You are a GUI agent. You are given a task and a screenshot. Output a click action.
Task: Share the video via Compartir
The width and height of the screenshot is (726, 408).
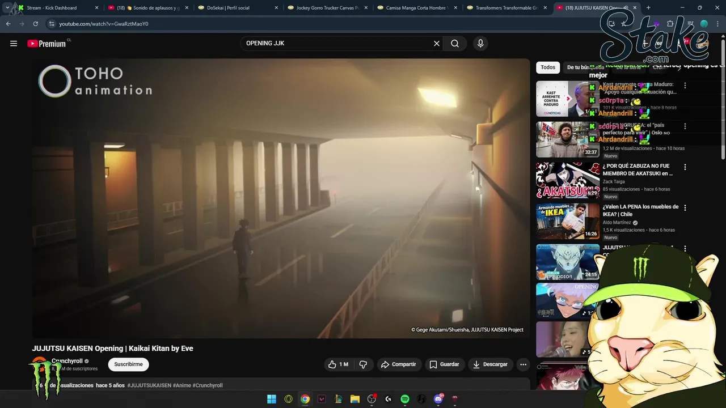pos(398,364)
